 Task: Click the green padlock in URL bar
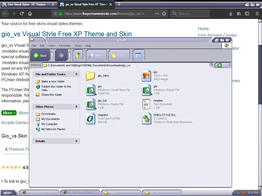(x=61, y=14)
